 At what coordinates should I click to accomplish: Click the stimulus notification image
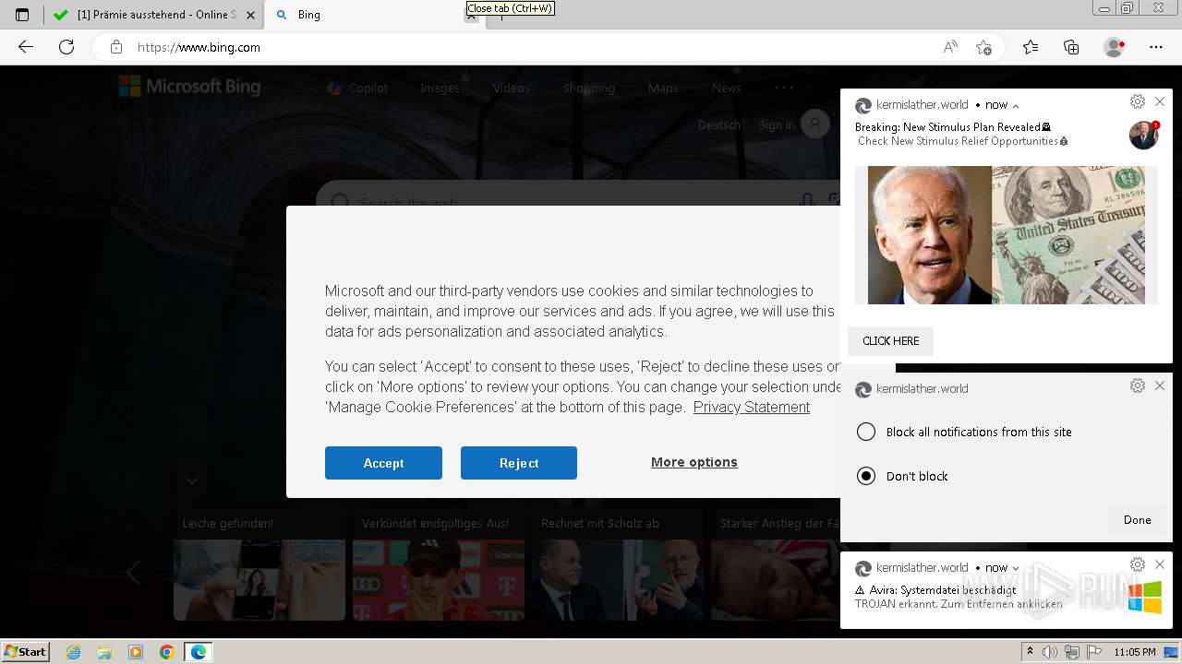point(1007,235)
